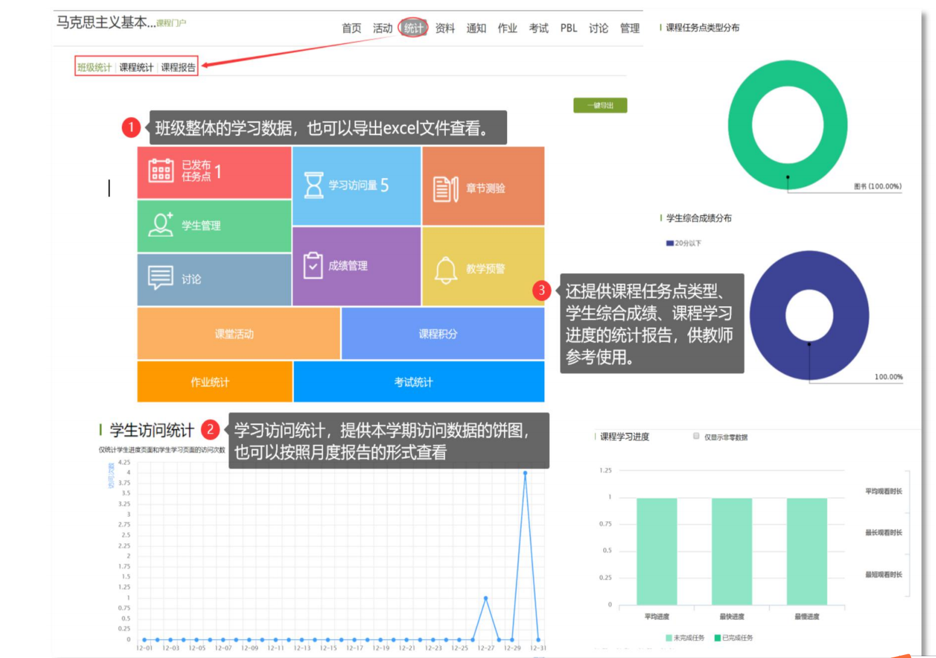Open the 作业 navigation tab

pyautogui.click(x=508, y=28)
